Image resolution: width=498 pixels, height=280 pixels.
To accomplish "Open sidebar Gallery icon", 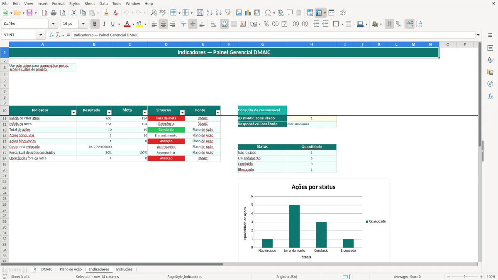I will [490, 72].
